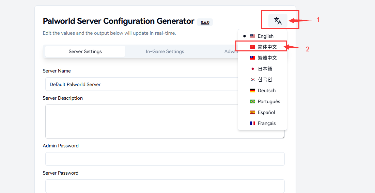Click the France flag icon
Viewport: 375px width, 193px height.
[x=252, y=123]
